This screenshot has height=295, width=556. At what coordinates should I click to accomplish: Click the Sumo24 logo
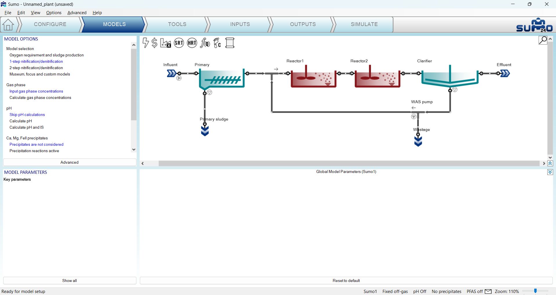(535, 25)
